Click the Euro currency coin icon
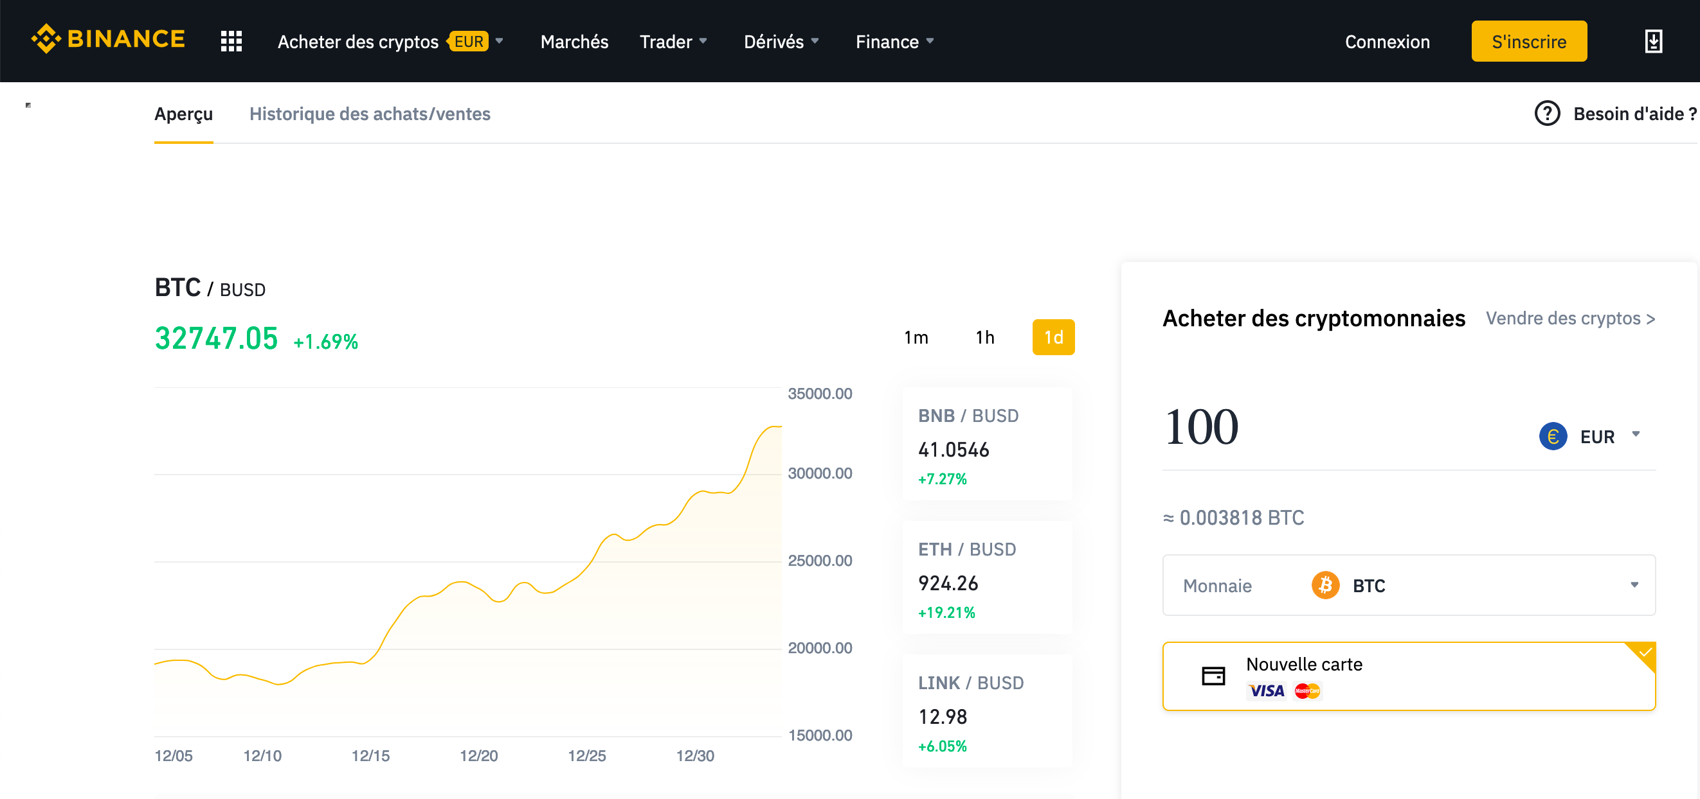The image size is (1700, 799). pos(1553,435)
